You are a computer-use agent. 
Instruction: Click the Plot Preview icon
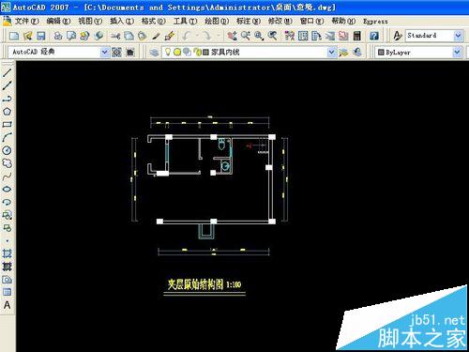point(71,36)
